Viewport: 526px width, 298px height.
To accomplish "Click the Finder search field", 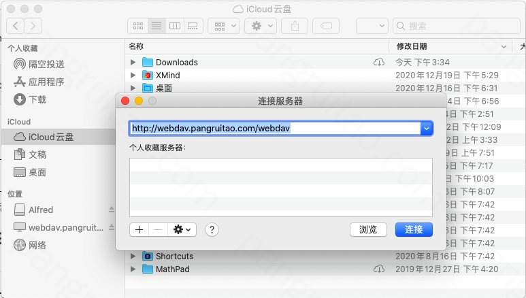I will click(x=456, y=26).
